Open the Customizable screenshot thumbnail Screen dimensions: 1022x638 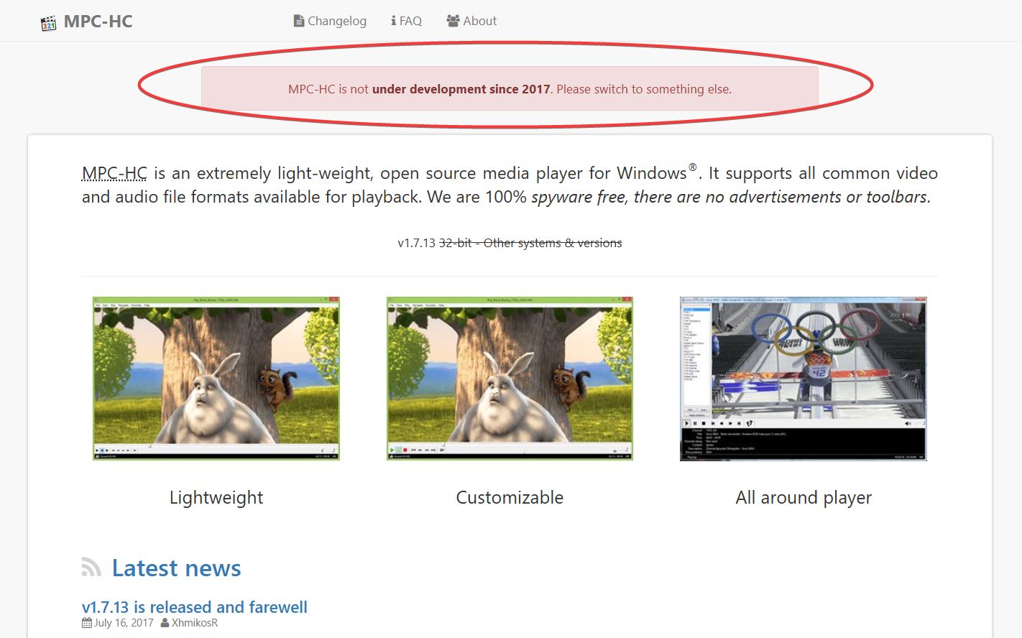pos(510,379)
